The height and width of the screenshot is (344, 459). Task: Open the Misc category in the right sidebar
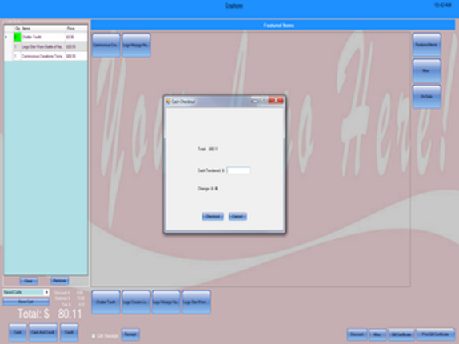tap(426, 71)
